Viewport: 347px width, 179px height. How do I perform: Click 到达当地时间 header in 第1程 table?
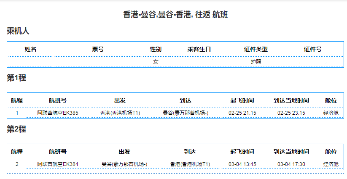(291, 100)
